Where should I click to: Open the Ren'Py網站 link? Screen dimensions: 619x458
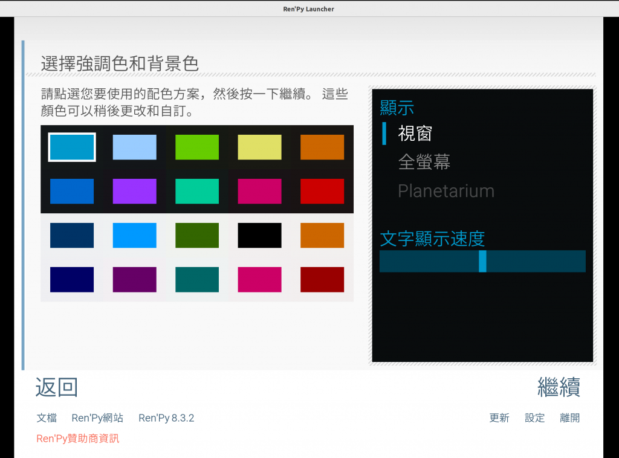click(x=97, y=418)
